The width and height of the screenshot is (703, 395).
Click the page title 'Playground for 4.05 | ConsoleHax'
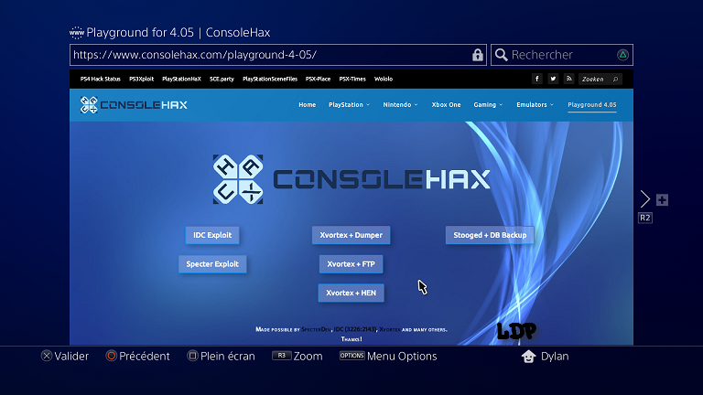click(178, 33)
